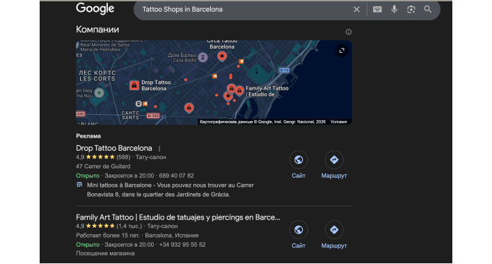Clear the search query with the X icon

tap(356, 10)
